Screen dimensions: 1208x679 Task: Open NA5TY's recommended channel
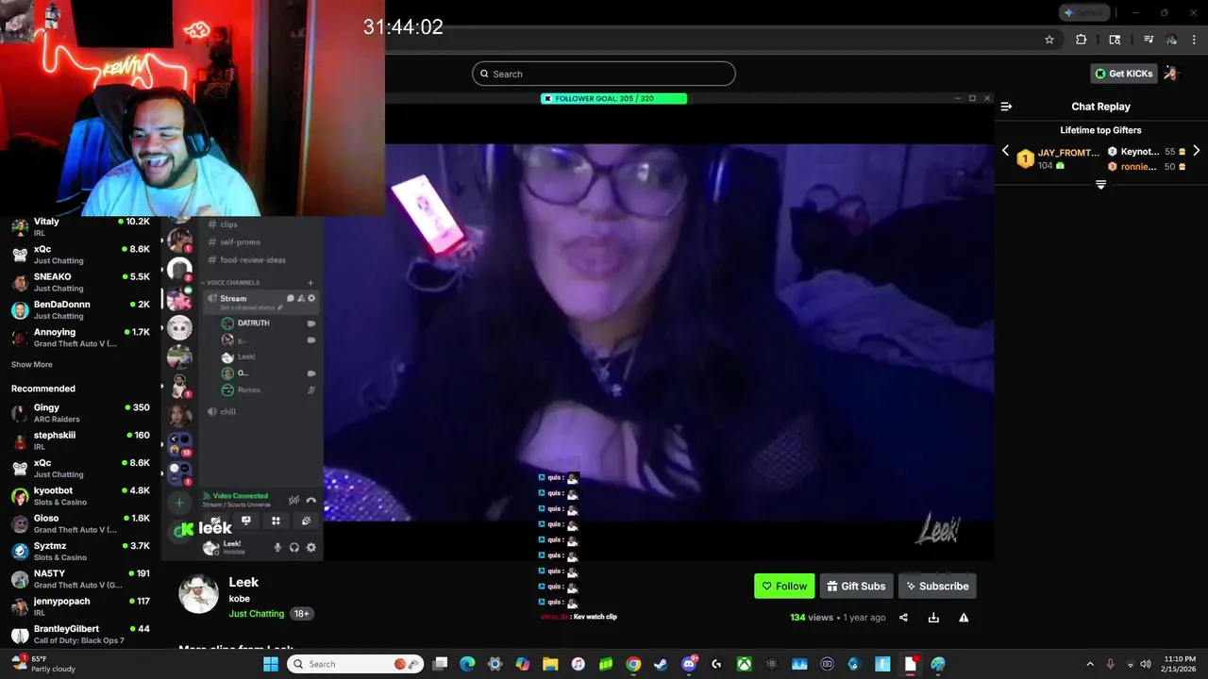[x=80, y=578]
